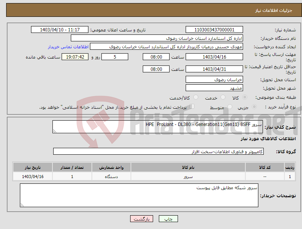Screen dimensions: 302x229
Task: Click the resize handle of buyer notes textarea
Action: coord(22,205)
